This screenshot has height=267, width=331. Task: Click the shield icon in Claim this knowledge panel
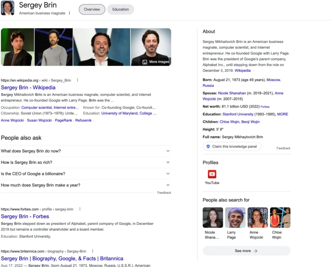[x=208, y=146]
